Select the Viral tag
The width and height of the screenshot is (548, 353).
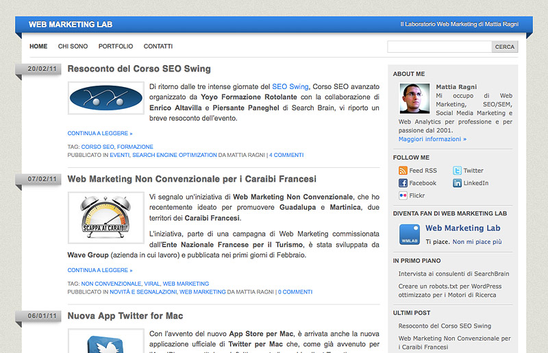152,284
